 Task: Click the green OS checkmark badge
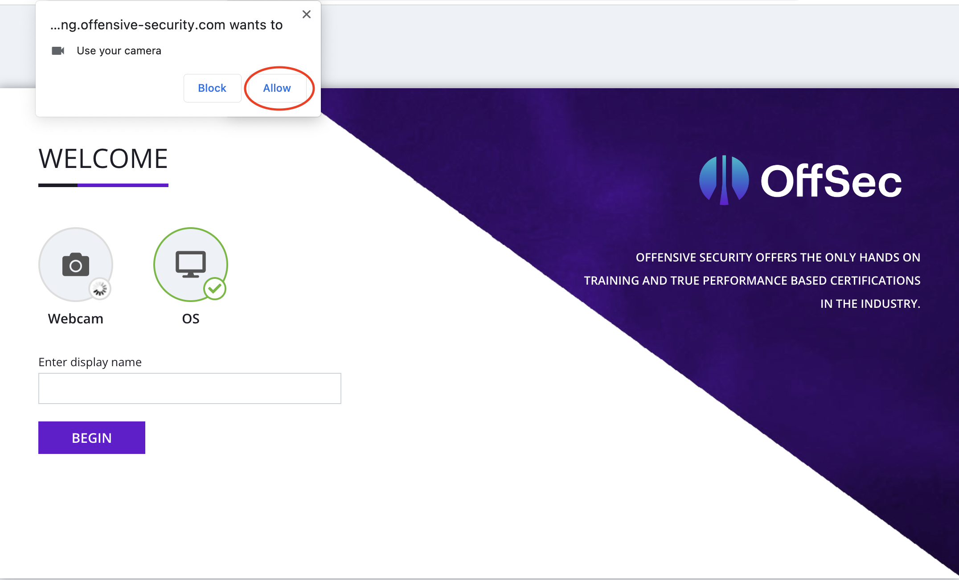(x=215, y=289)
